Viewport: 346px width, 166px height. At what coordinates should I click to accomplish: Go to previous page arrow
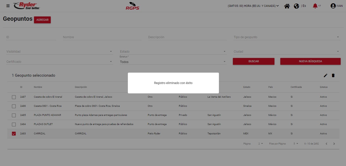[x=326, y=144]
